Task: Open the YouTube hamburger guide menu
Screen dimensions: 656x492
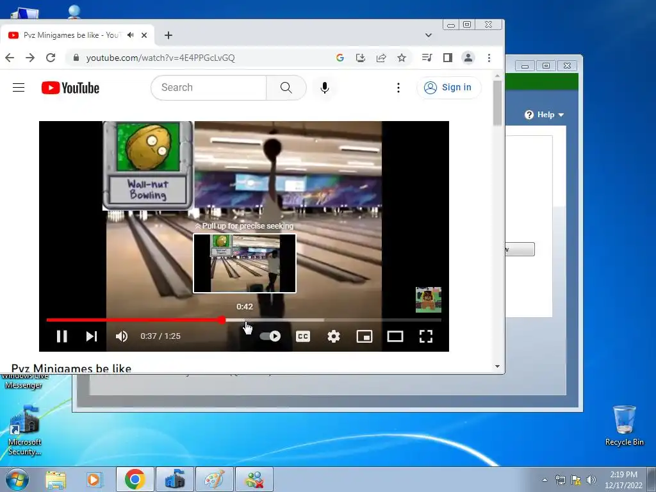Action: tap(19, 87)
